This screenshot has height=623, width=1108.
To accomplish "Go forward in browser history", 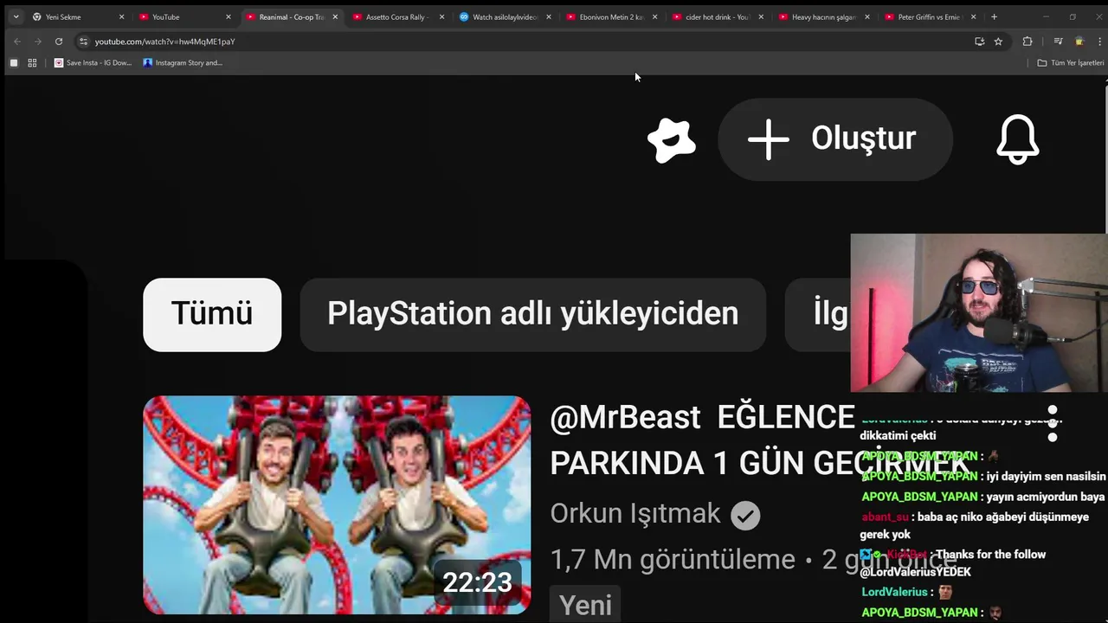I will (x=37, y=42).
